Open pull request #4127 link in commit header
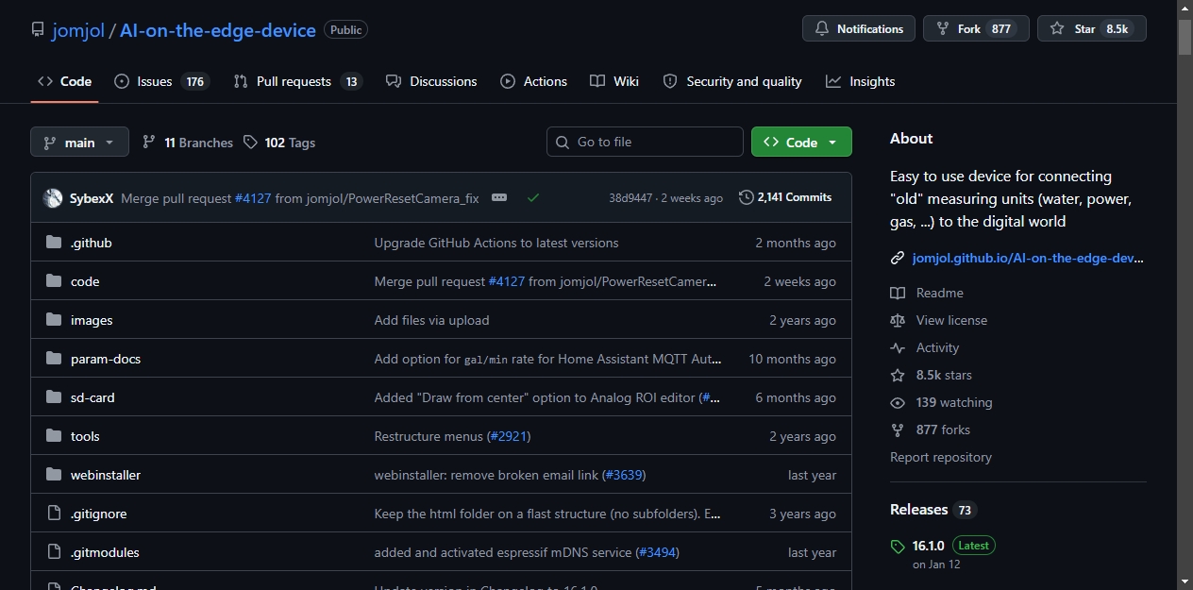 [253, 198]
